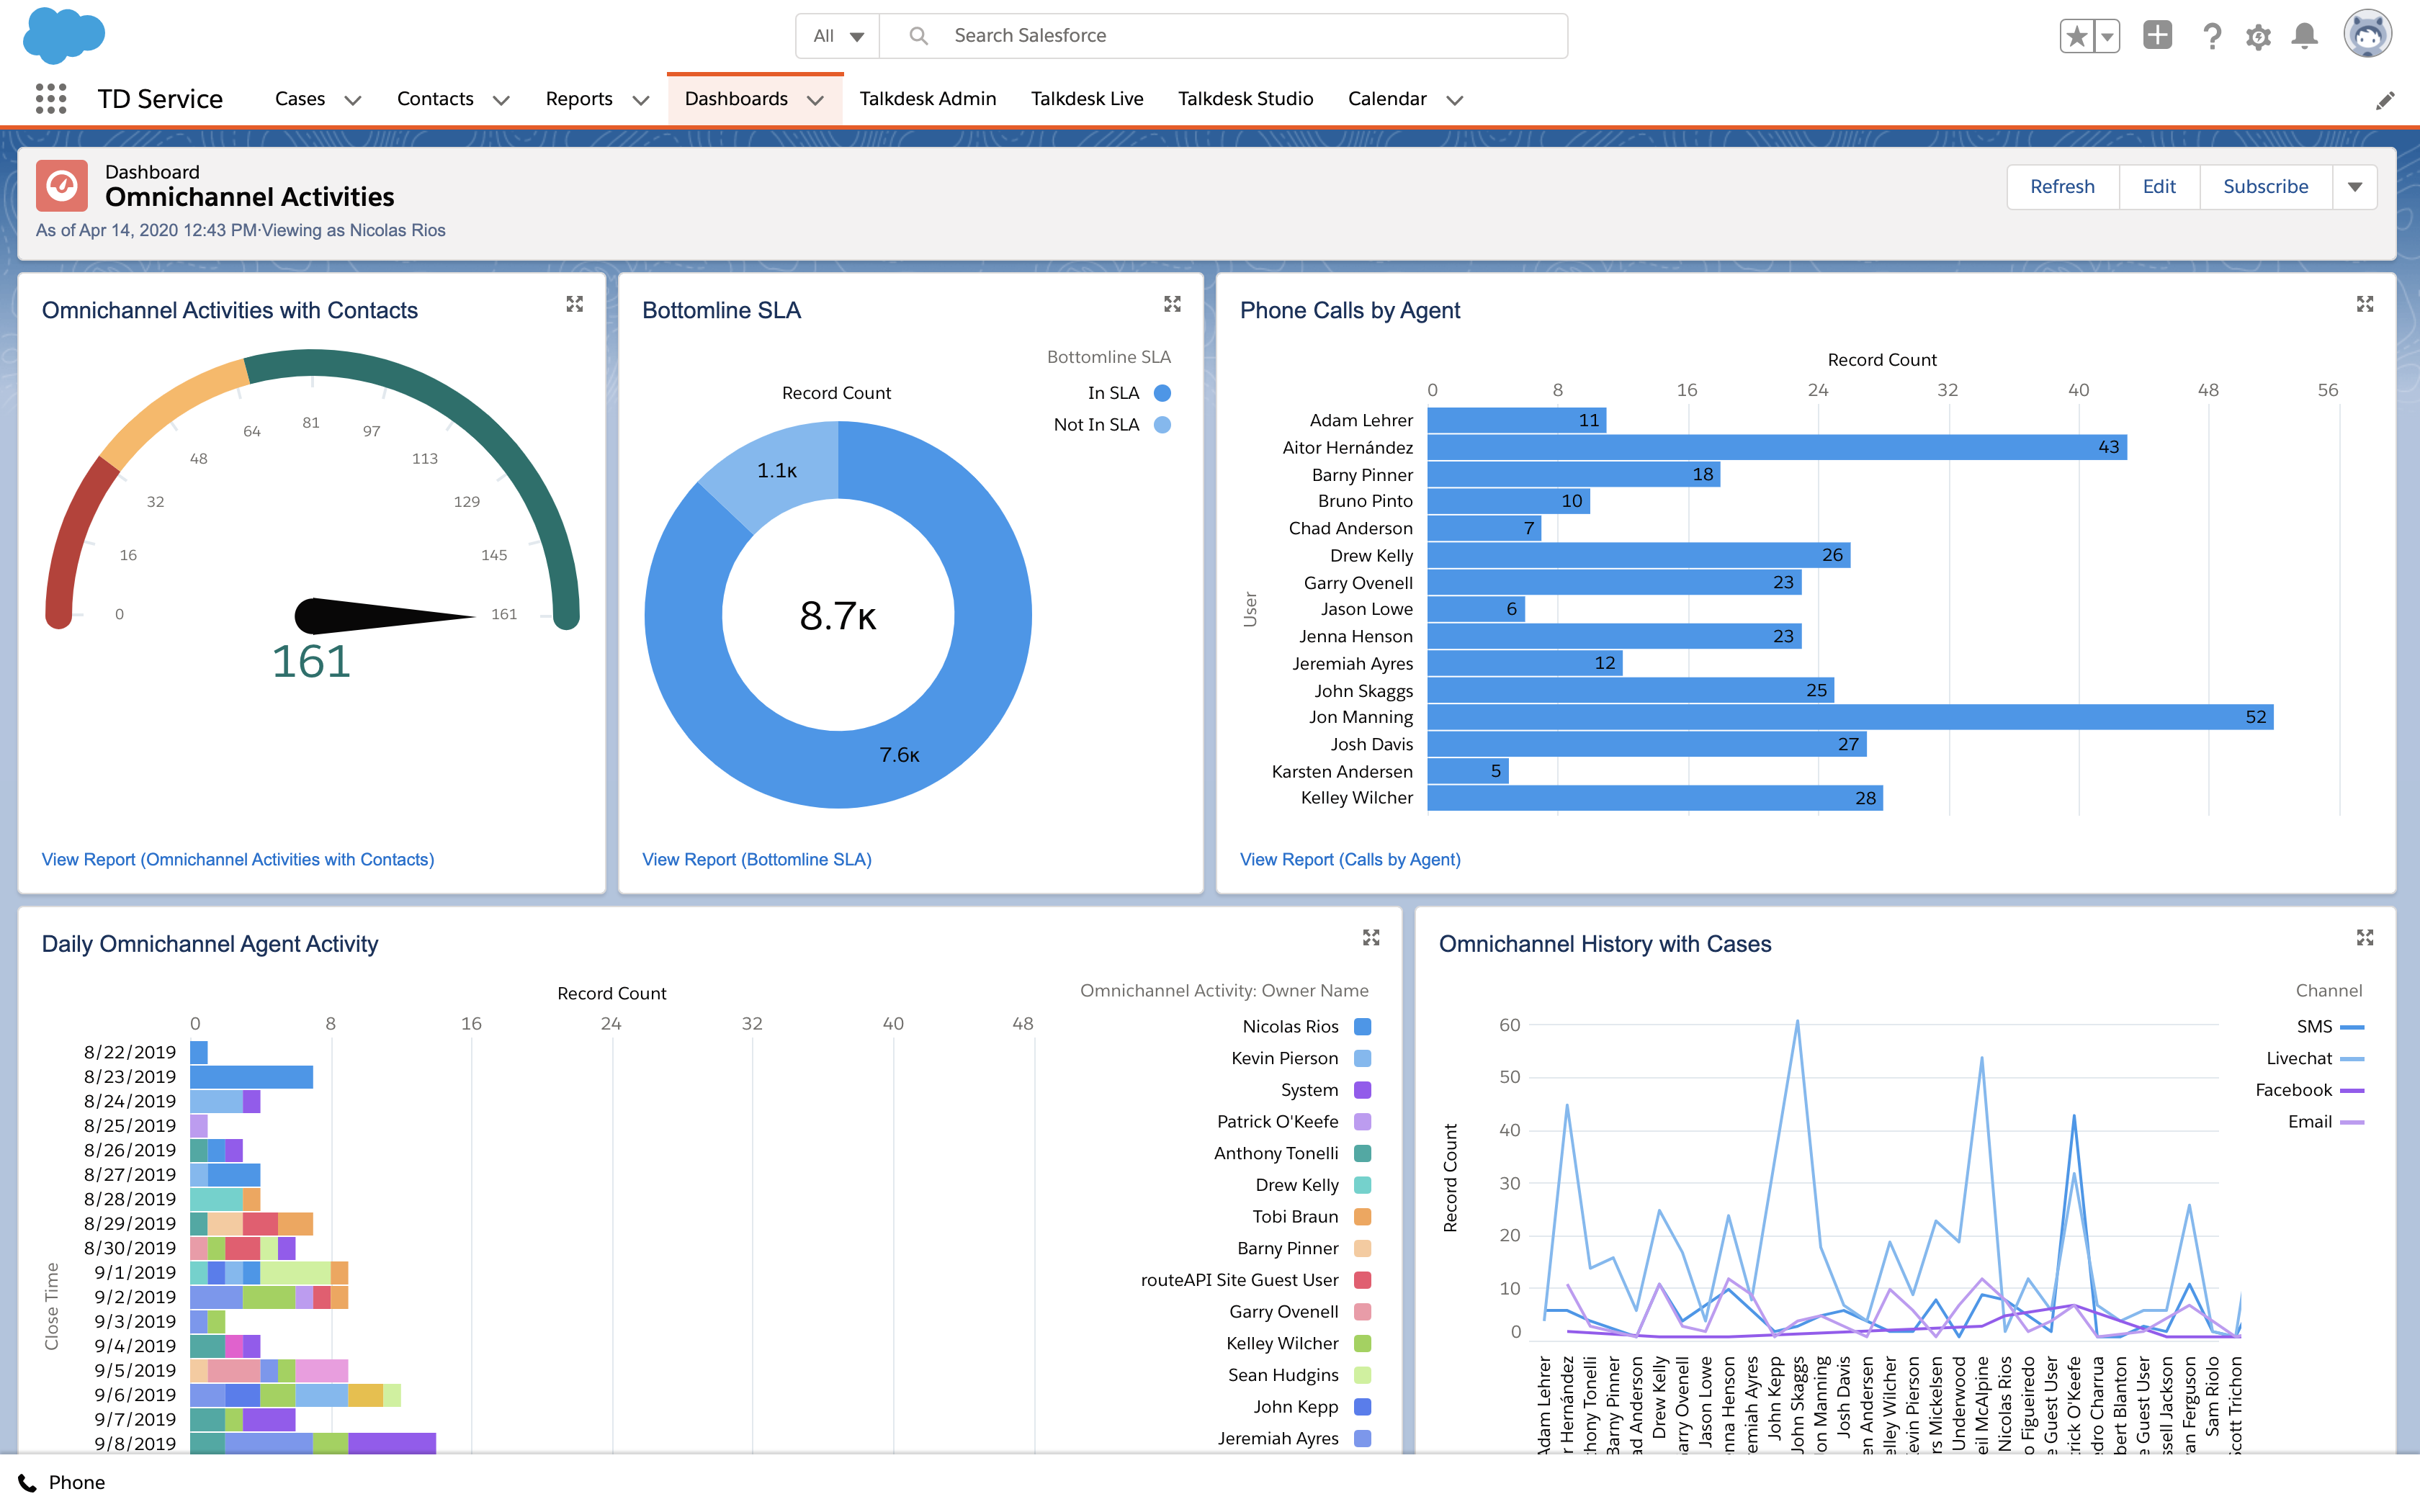Open the search scope All dropdown
Image resolution: width=2420 pixels, height=1512 pixels.
tap(837, 35)
